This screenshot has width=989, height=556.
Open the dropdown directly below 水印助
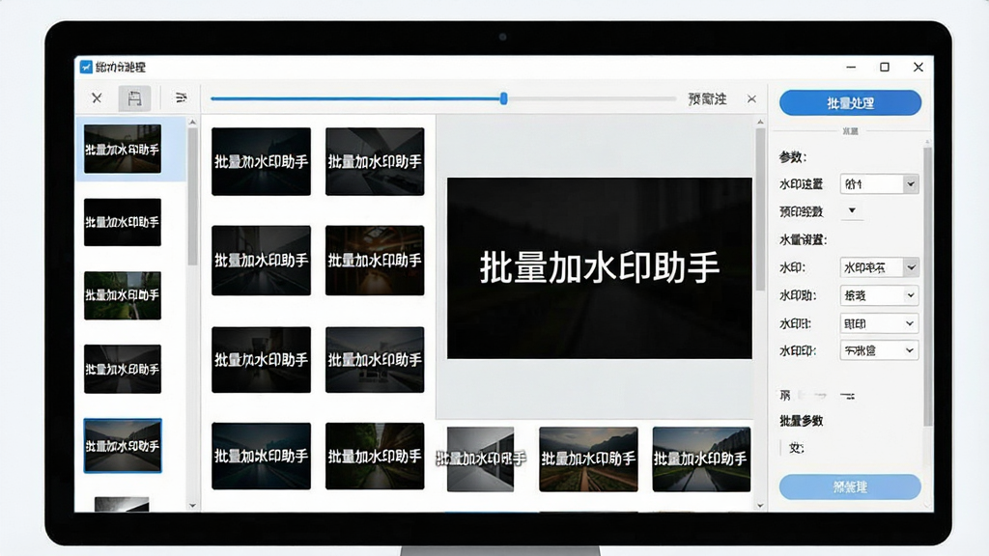coord(879,323)
